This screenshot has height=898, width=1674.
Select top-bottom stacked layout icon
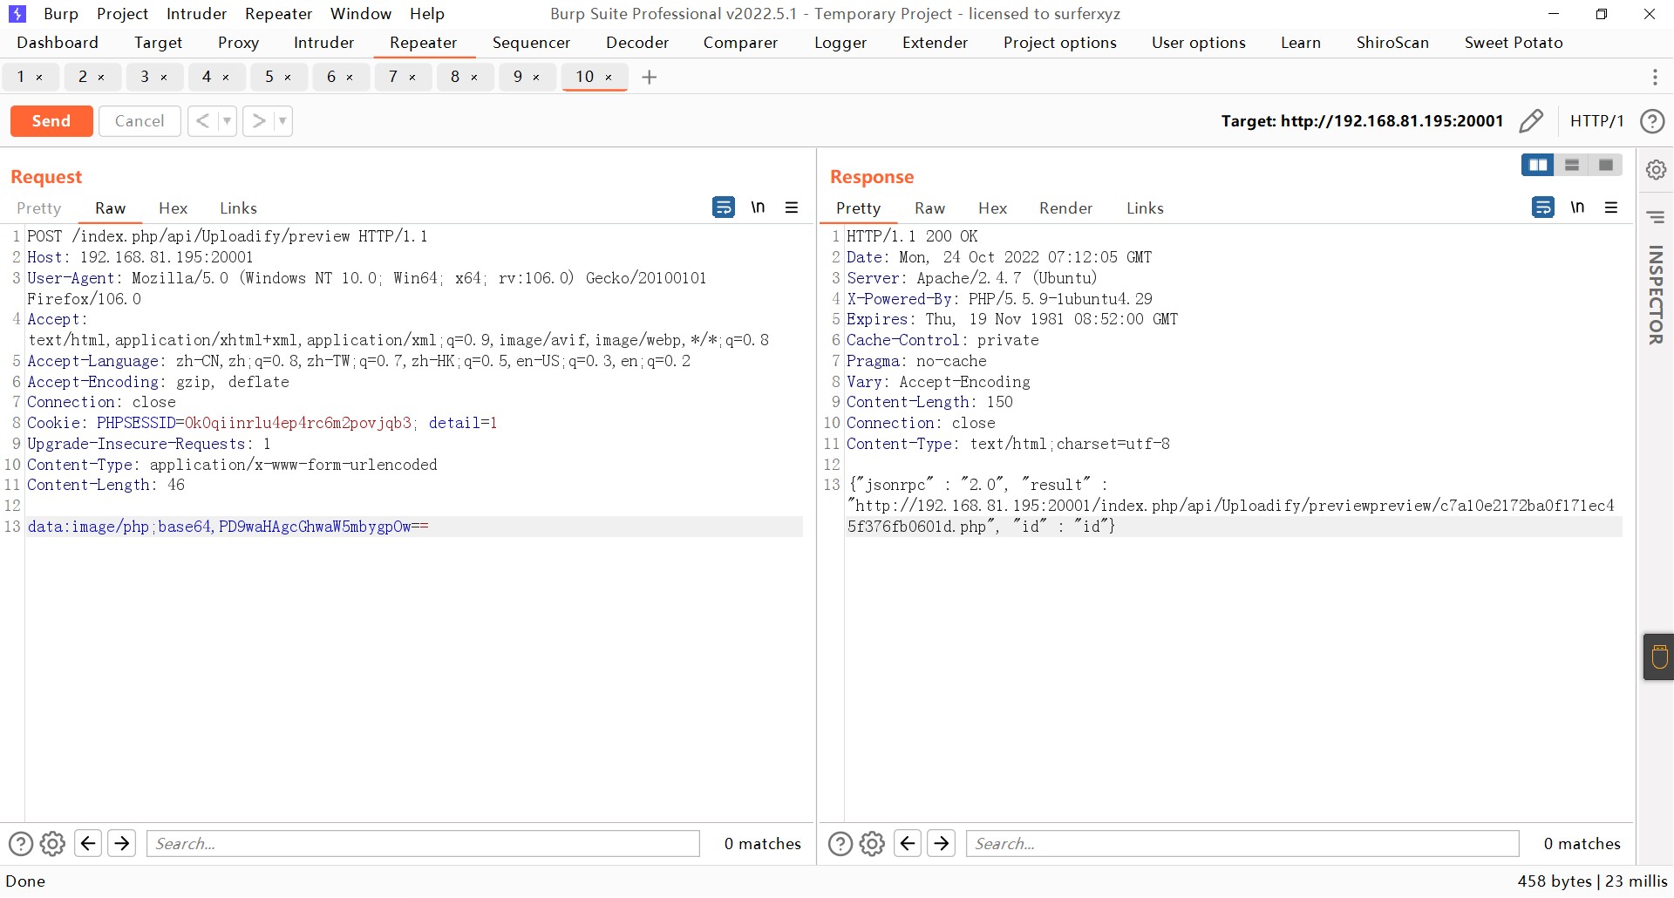point(1572,165)
